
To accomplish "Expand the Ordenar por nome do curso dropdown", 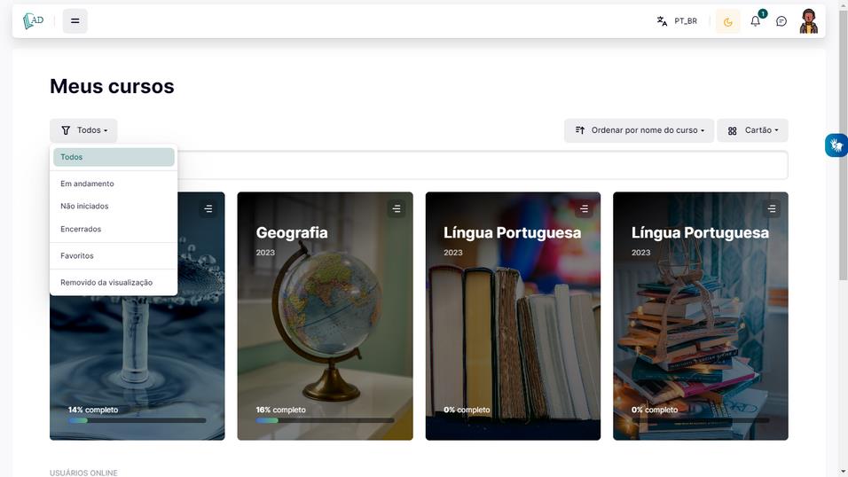I will coord(640,130).
